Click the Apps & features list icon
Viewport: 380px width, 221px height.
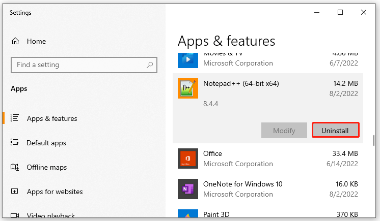point(15,118)
